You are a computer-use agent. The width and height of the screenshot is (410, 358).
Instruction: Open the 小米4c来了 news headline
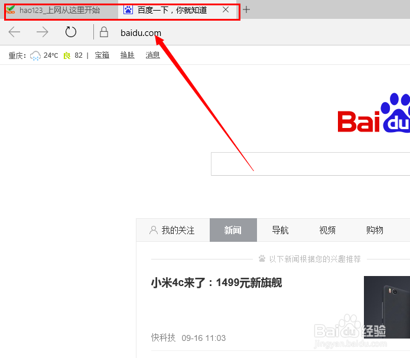click(x=216, y=283)
